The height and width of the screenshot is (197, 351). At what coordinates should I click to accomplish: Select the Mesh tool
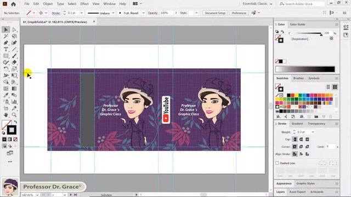[x=6, y=89]
